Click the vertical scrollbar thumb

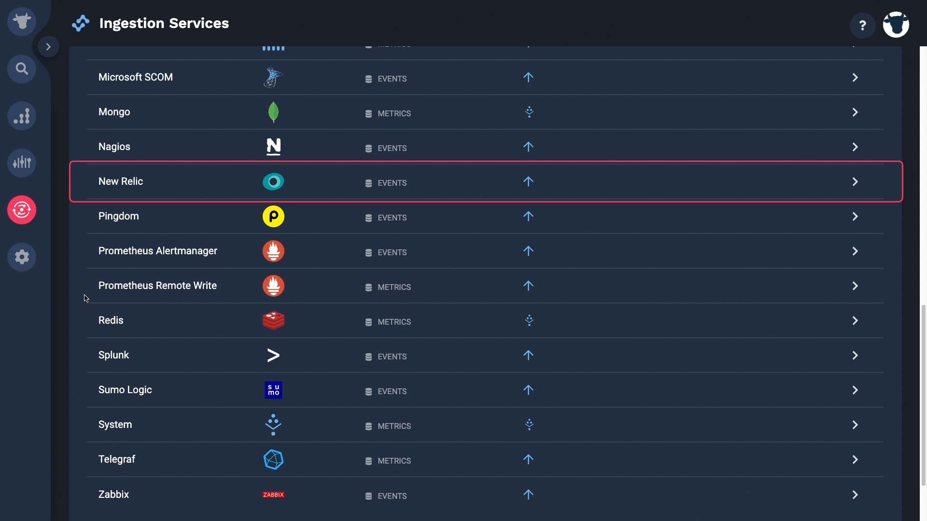(x=924, y=395)
